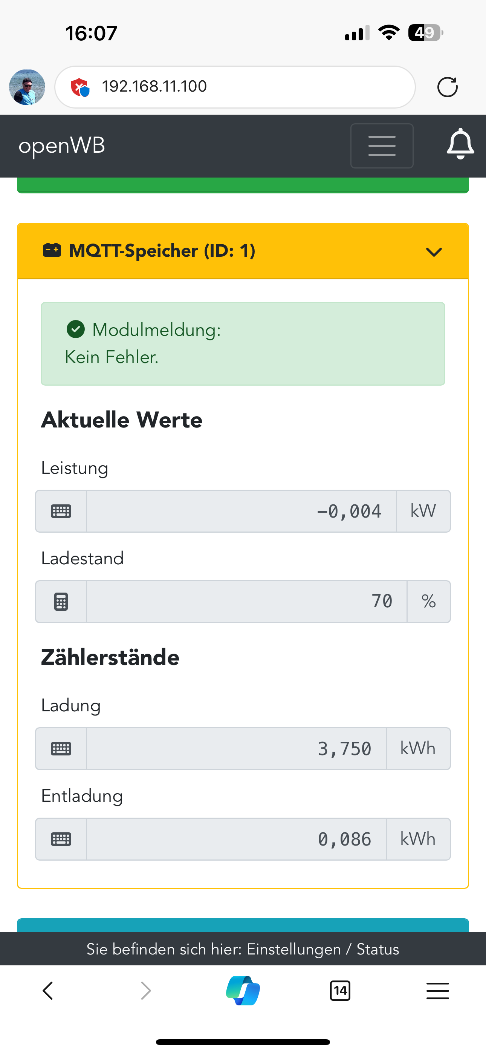Click the keyboard icon beside Entladung field
The image size is (486, 1054).
point(61,839)
